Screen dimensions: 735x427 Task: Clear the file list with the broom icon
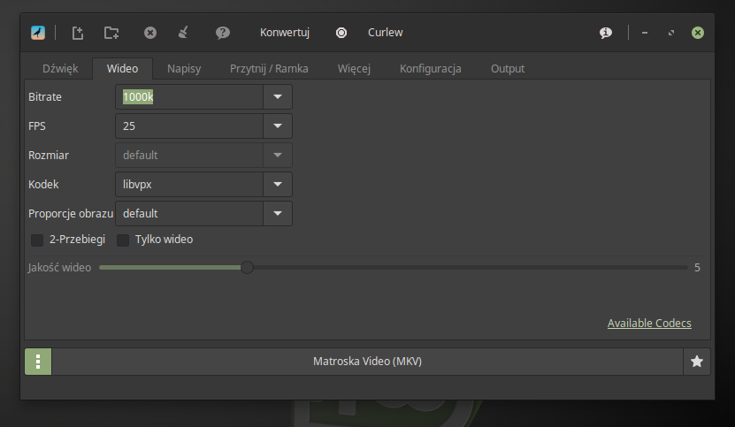[183, 33]
